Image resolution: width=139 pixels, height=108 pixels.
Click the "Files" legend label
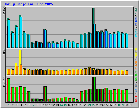[136, 22]
